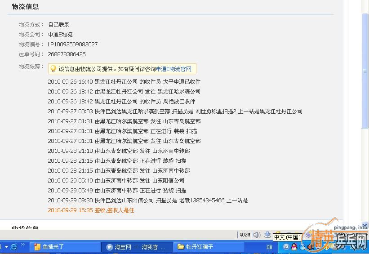Click the lightbulb tip icon
The height and width of the screenshot is (254, 369).
[53, 69]
